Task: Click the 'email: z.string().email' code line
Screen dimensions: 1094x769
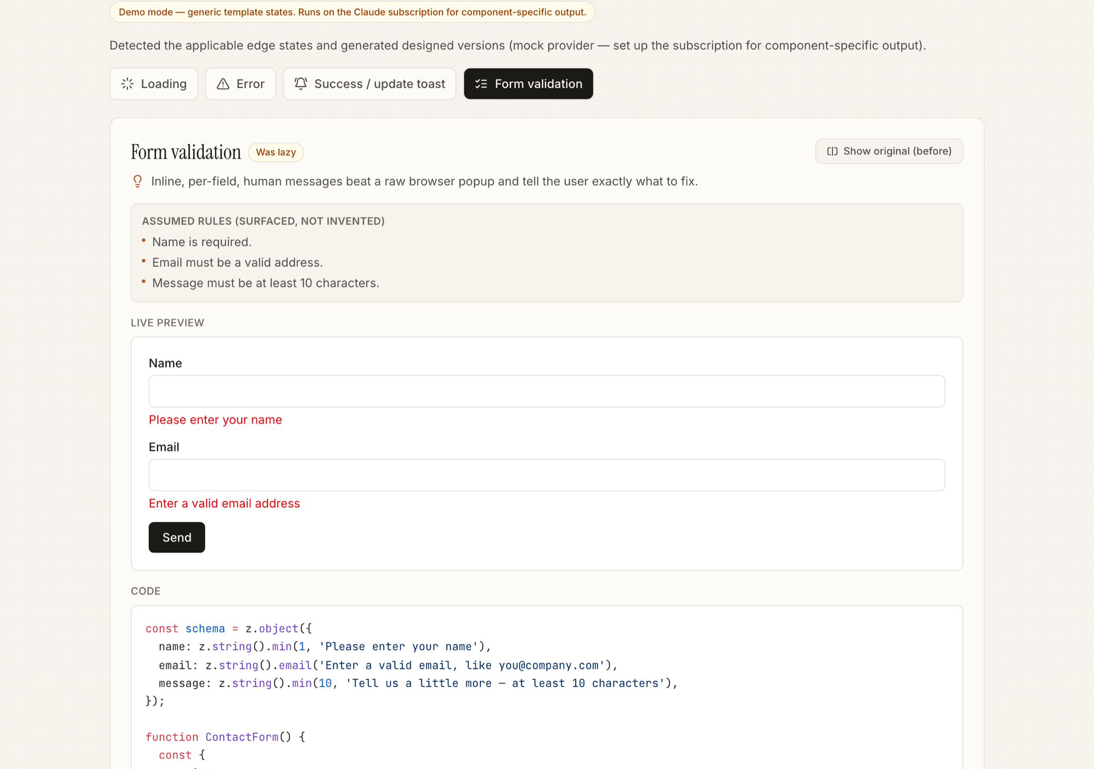Action: [x=388, y=665]
